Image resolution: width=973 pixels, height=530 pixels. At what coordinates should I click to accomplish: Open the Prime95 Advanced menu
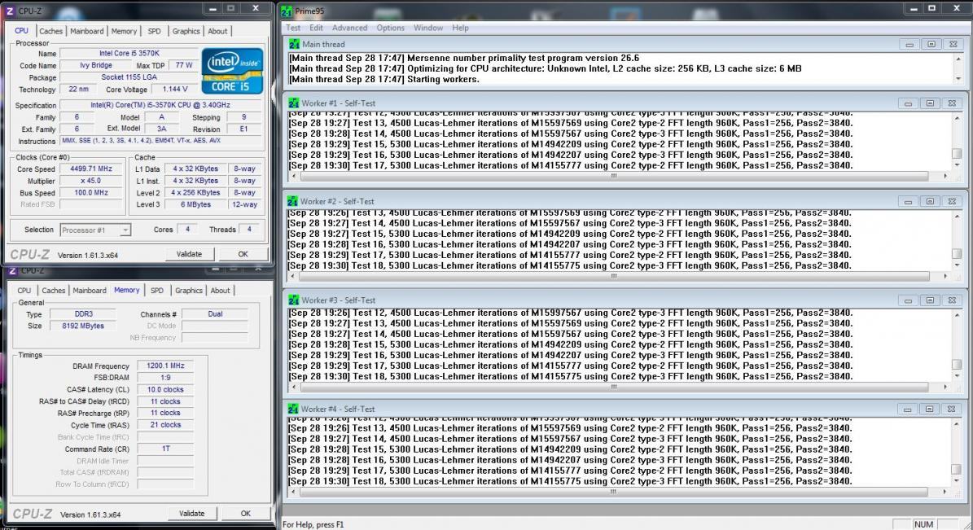(x=349, y=28)
